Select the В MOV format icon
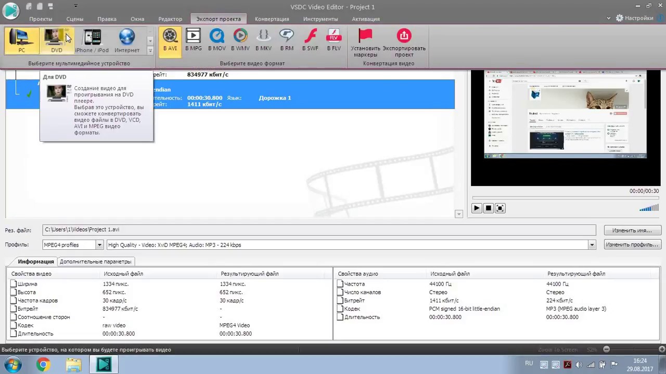The width and height of the screenshot is (666, 374). point(217,41)
